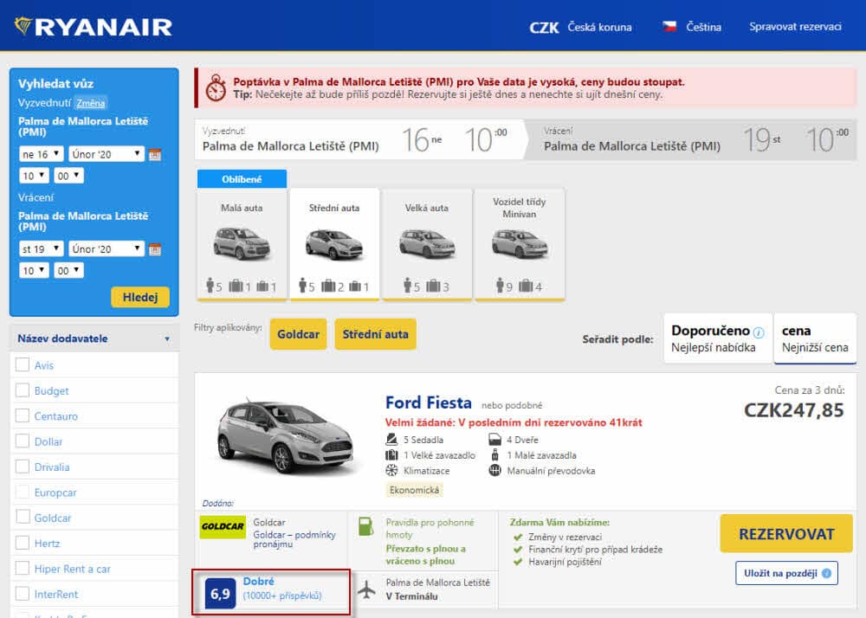This screenshot has width=866, height=618.
Task: Click the manual gearbox icon
Action: (x=494, y=470)
